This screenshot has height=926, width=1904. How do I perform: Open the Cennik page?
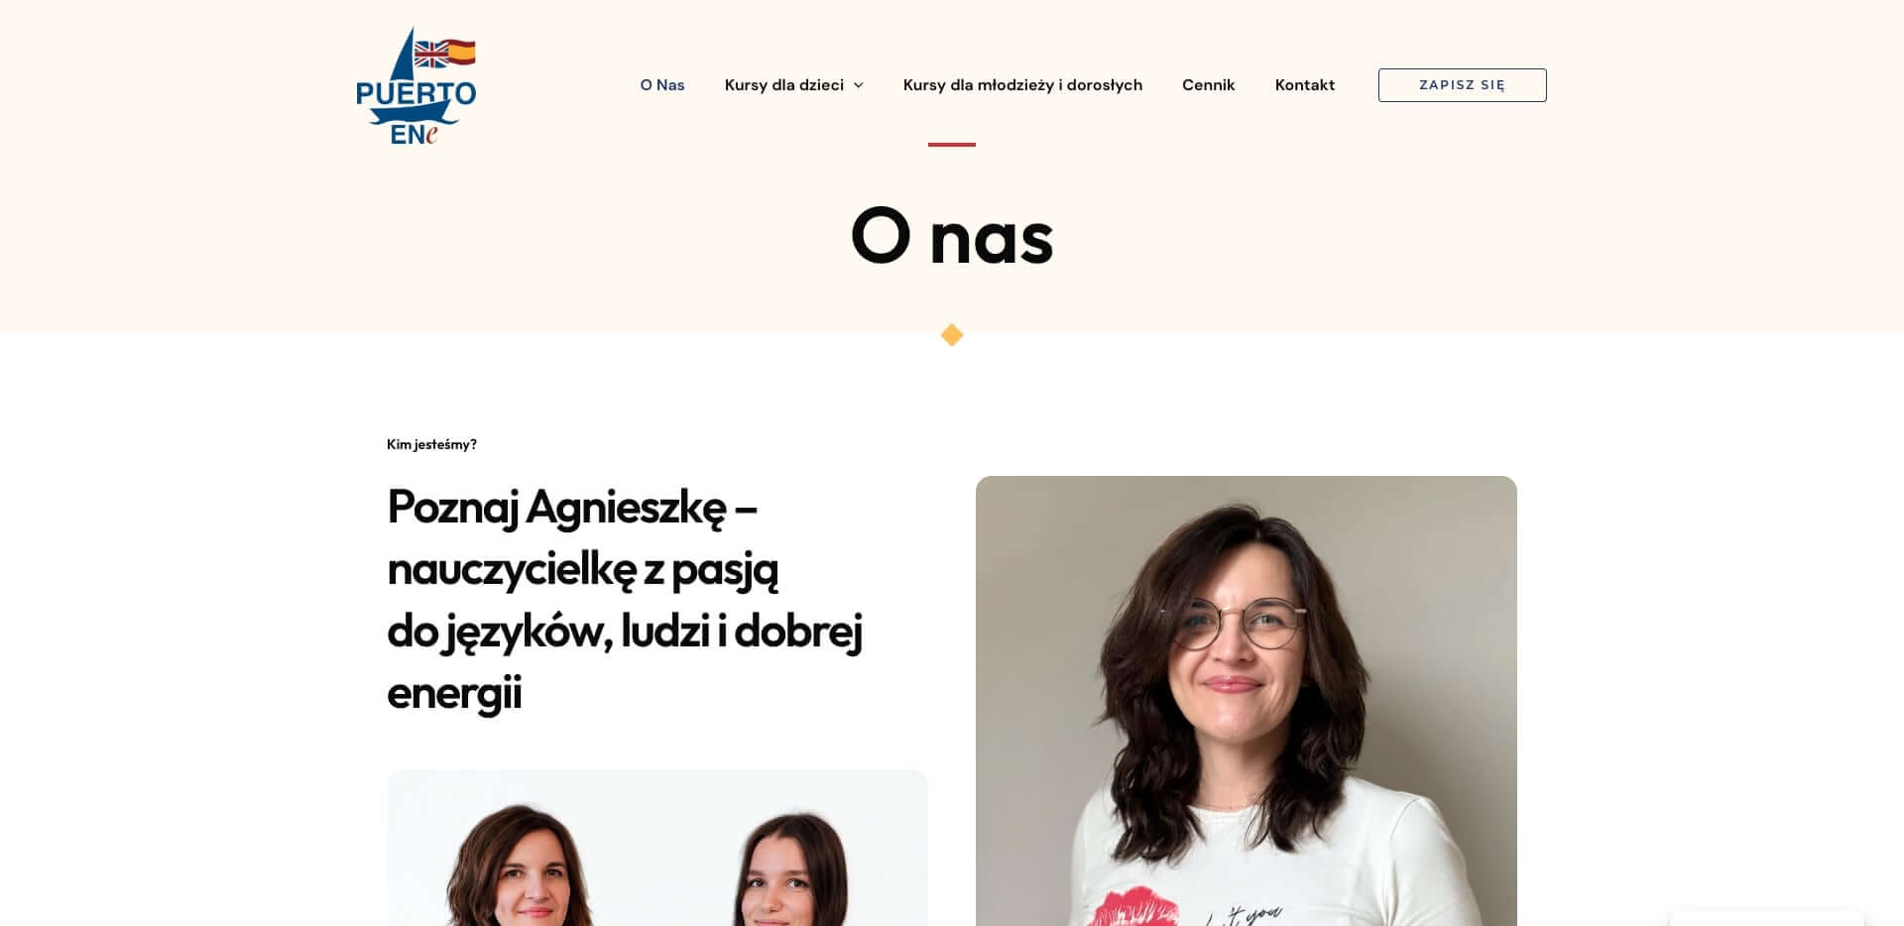point(1208,85)
